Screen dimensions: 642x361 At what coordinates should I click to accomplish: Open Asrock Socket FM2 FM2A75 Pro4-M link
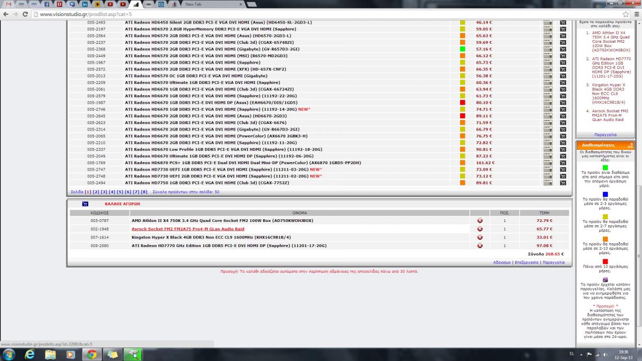tap(188, 229)
